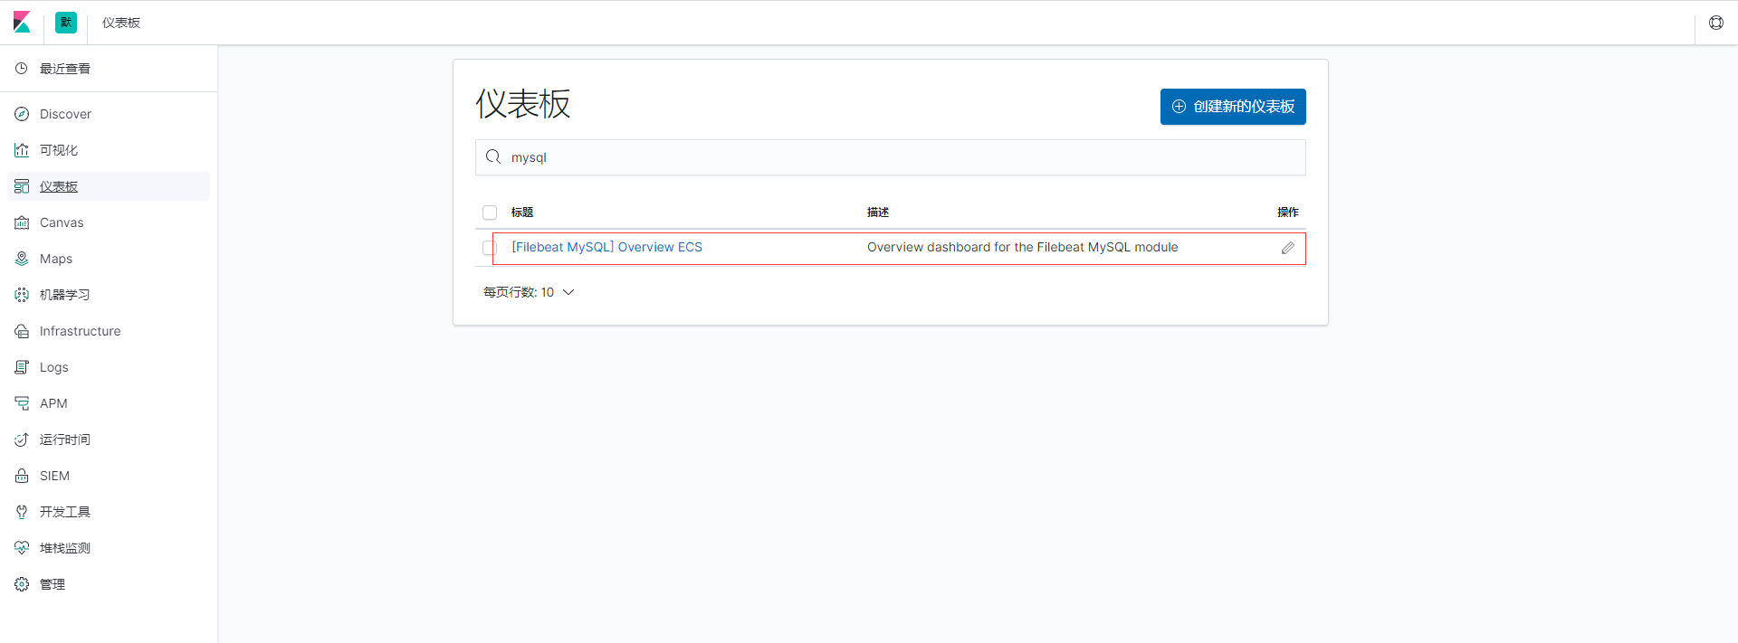Click the 仪表板 dashboard icon in sidebar
This screenshot has height=643, width=1738.
pos(22,186)
